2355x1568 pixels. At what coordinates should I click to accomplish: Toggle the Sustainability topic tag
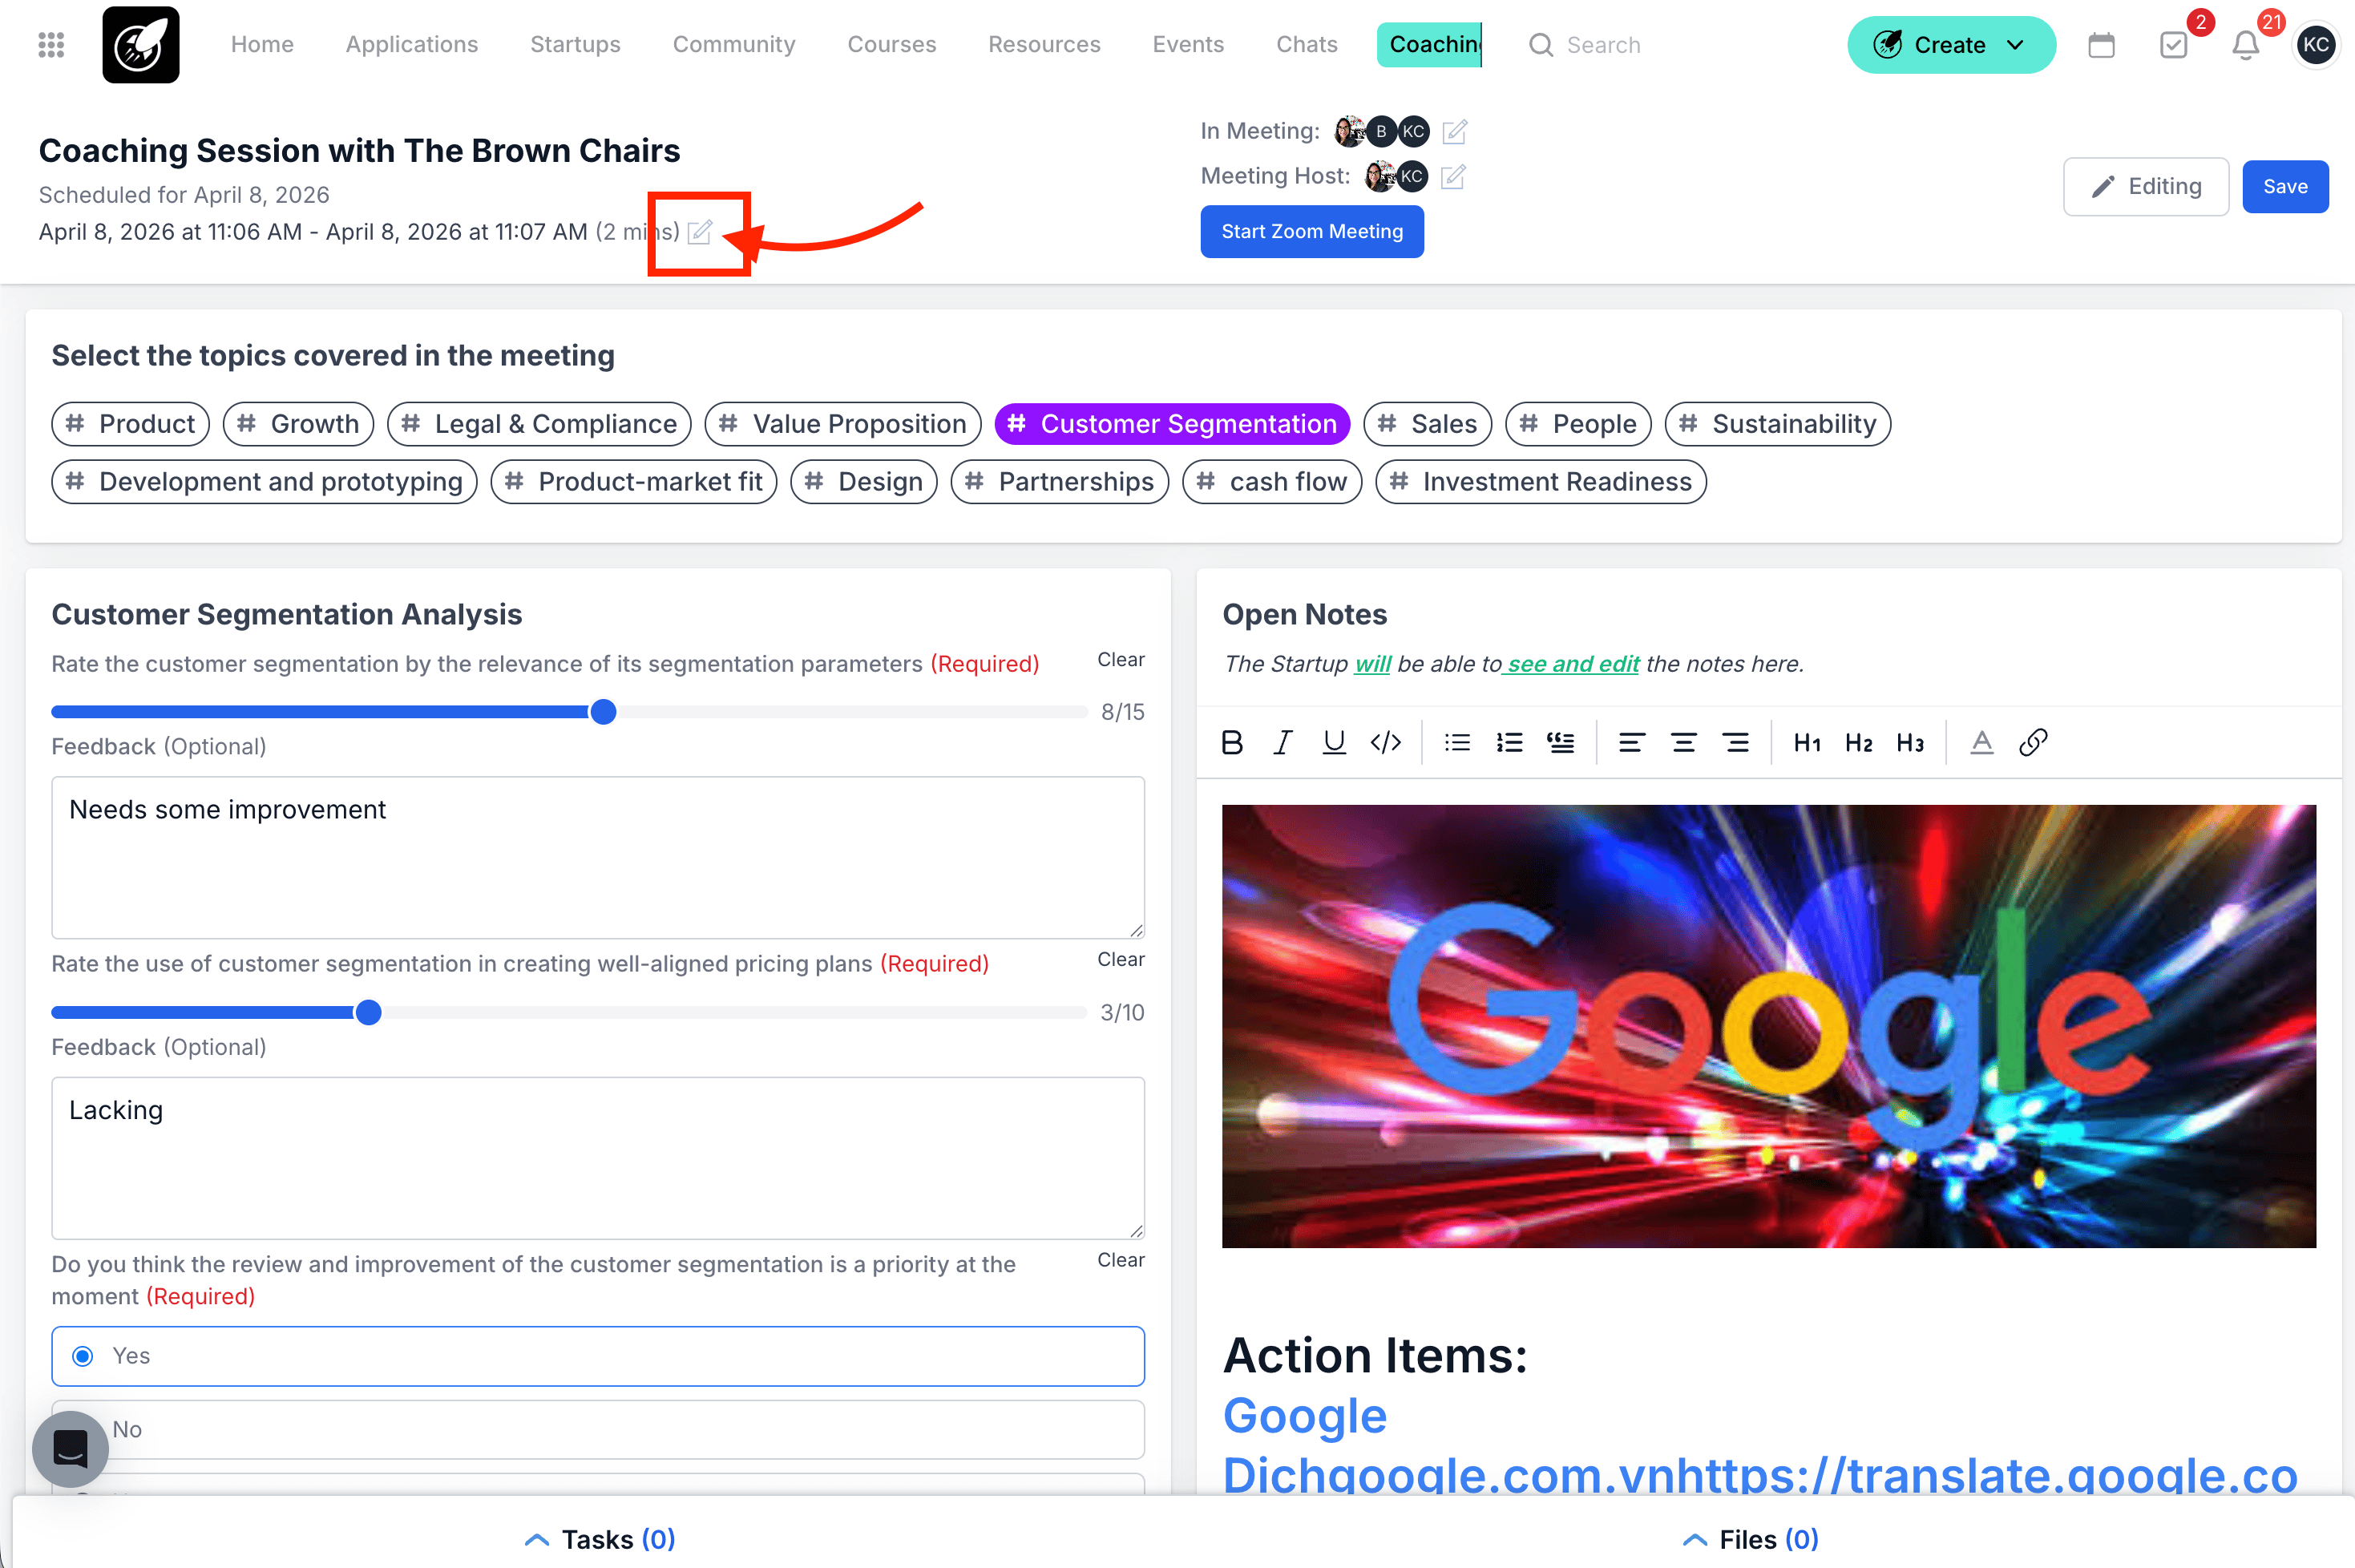tap(1777, 424)
